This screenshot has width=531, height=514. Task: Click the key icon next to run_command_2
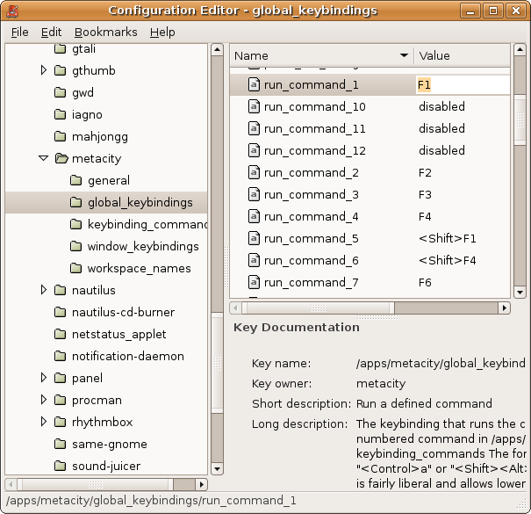pyautogui.click(x=254, y=172)
